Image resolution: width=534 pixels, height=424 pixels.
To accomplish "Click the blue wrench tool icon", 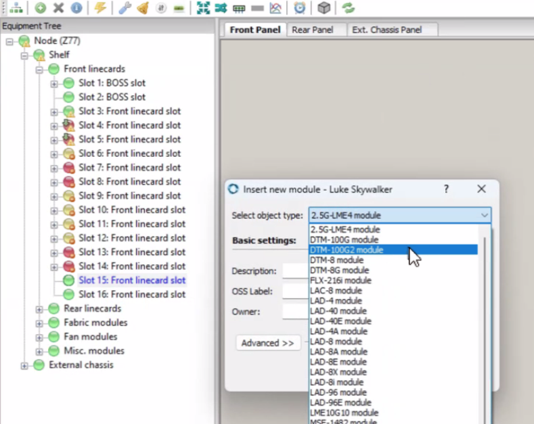I will point(125,8).
